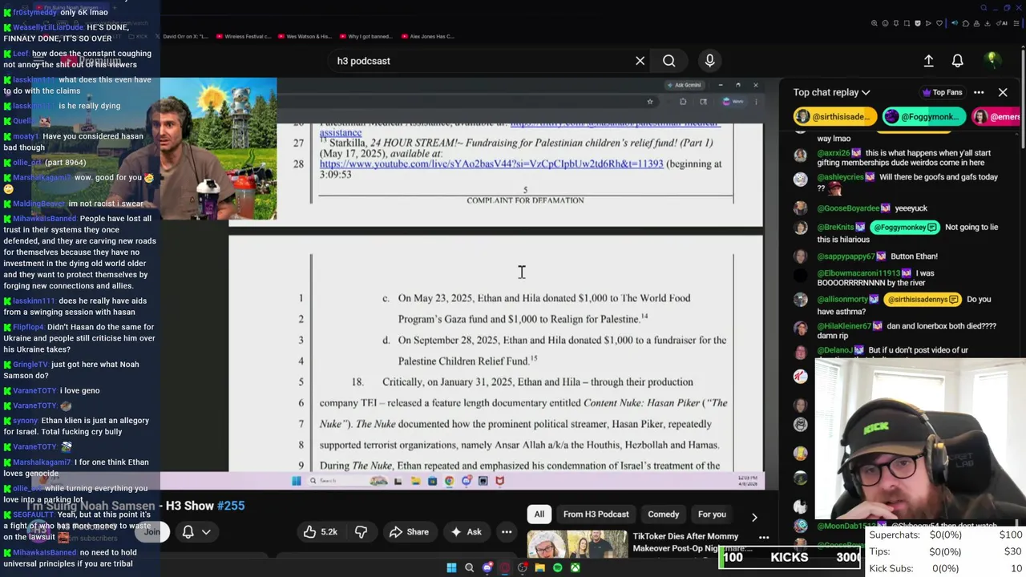Open YouTube notifications bell in the header
1026x577 pixels.
click(957, 61)
